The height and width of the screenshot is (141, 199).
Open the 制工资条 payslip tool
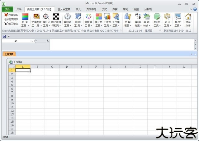(11, 24)
